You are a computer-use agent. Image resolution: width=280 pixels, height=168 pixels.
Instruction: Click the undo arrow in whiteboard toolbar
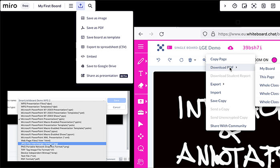pos(158,60)
